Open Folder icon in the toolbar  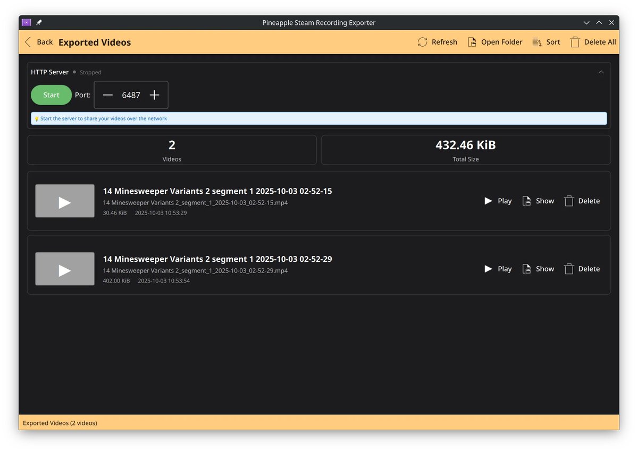pos(472,42)
